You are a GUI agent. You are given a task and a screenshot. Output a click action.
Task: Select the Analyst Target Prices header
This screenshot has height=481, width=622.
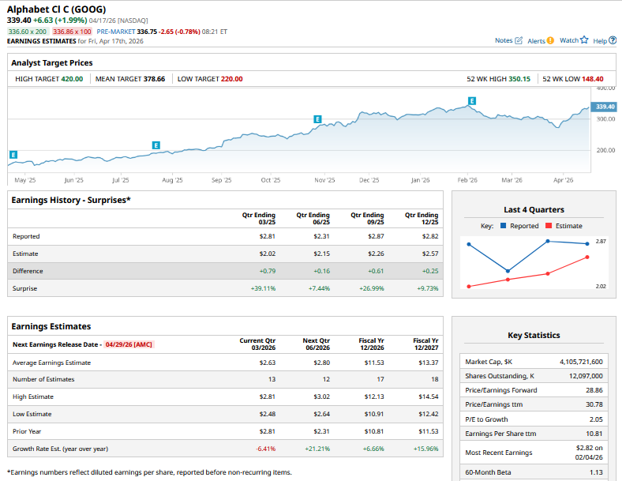(52, 62)
